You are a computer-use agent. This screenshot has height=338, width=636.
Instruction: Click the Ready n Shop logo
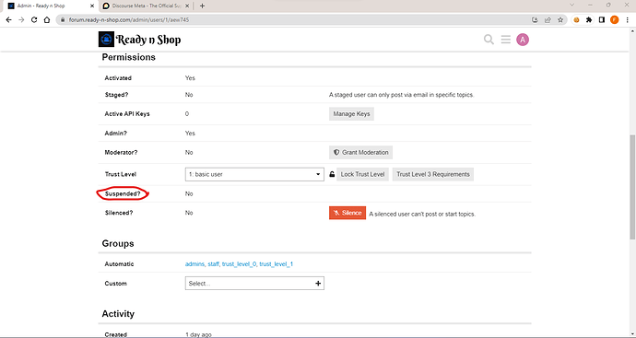pyautogui.click(x=140, y=40)
